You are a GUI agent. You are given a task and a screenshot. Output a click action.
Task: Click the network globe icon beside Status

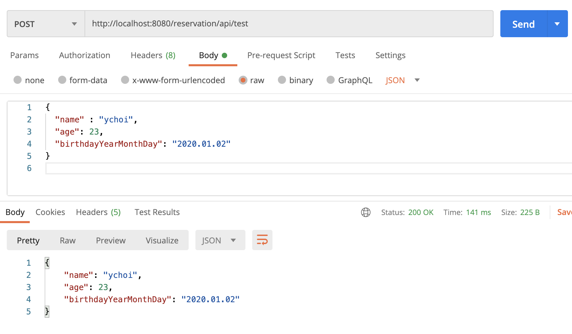[x=366, y=212]
